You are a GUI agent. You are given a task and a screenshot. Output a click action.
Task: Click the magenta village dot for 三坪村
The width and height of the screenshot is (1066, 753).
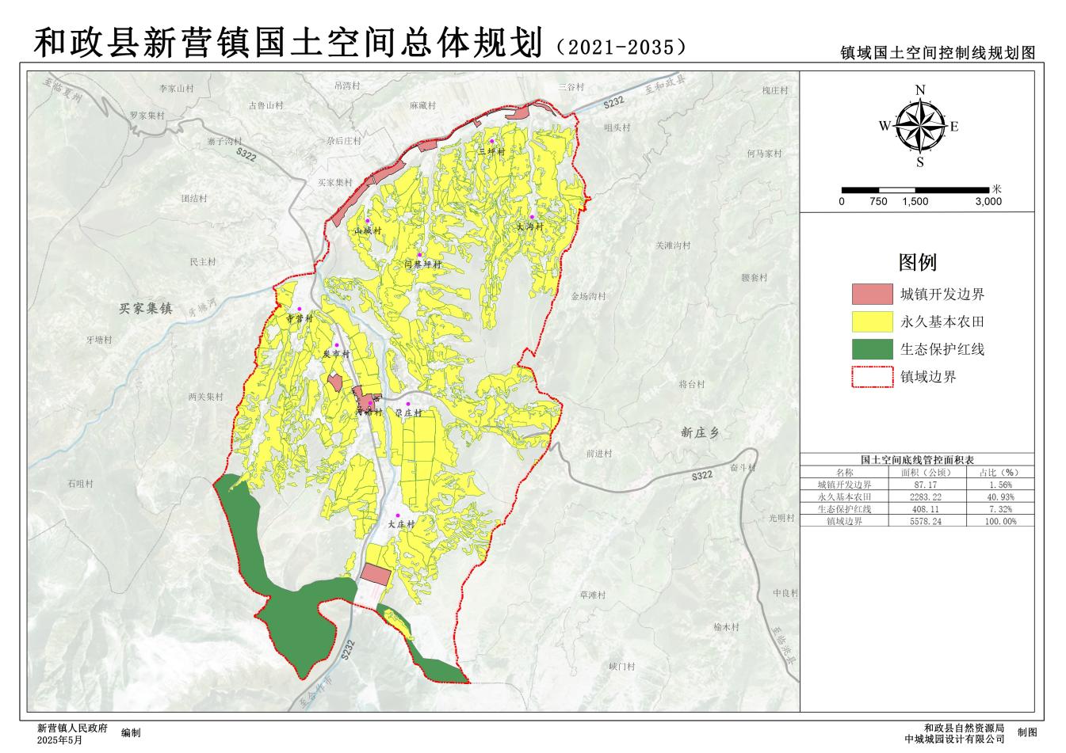491,141
